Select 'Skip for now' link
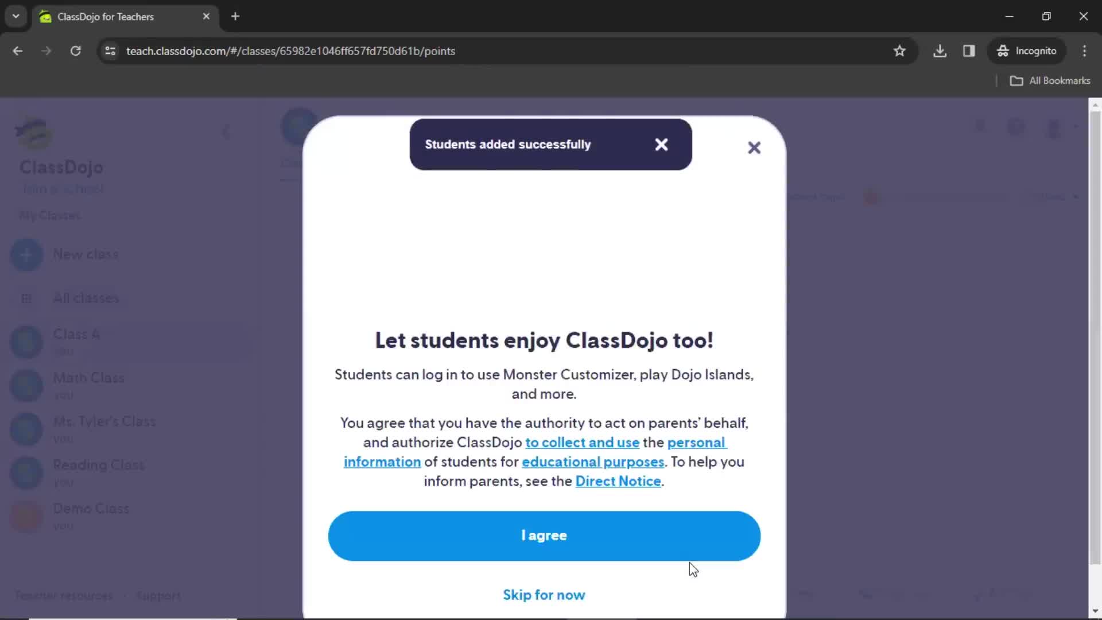This screenshot has width=1102, height=620. pos(544,595)
